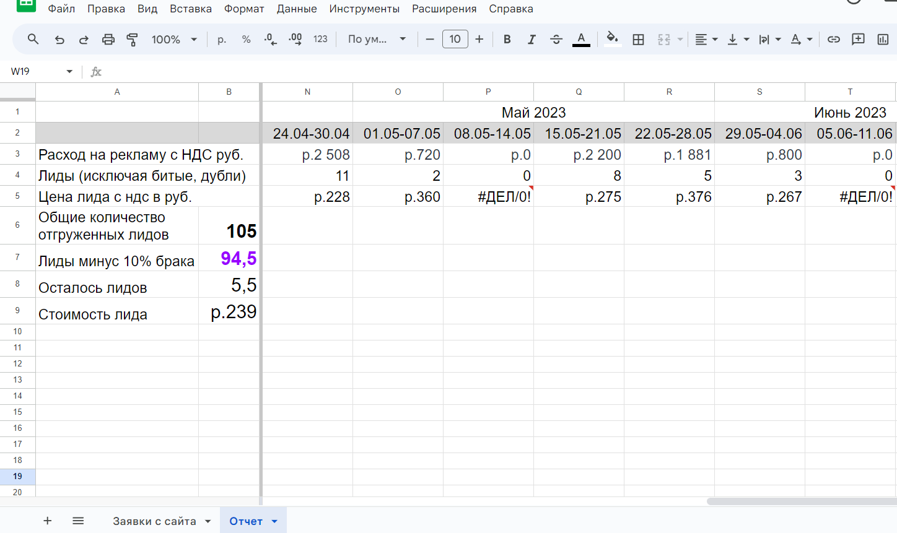Open the vertical align dropdown

(738, 39)
